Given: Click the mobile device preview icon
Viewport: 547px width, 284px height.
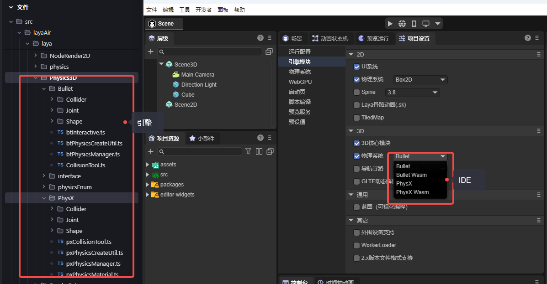Looking at the screenshot, I should (x=414, y=24).
